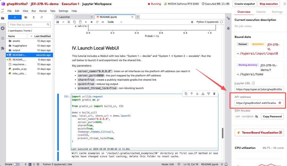This screenshot has height=166, width=287.
Task: Click the Jupyter URL field
Action: [259, 89]
